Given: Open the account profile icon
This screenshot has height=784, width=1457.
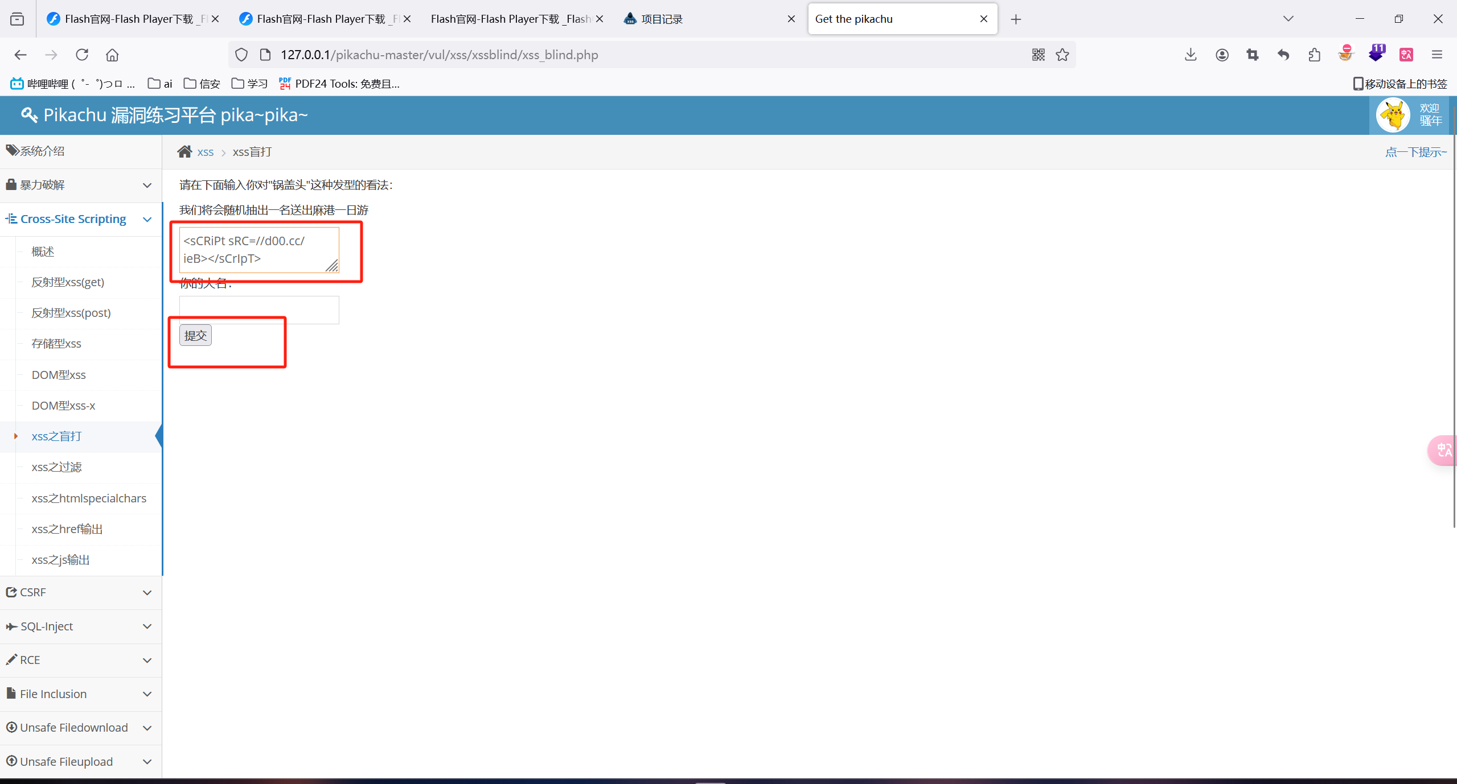Looking at the screenshot, I should (1222, 55).
